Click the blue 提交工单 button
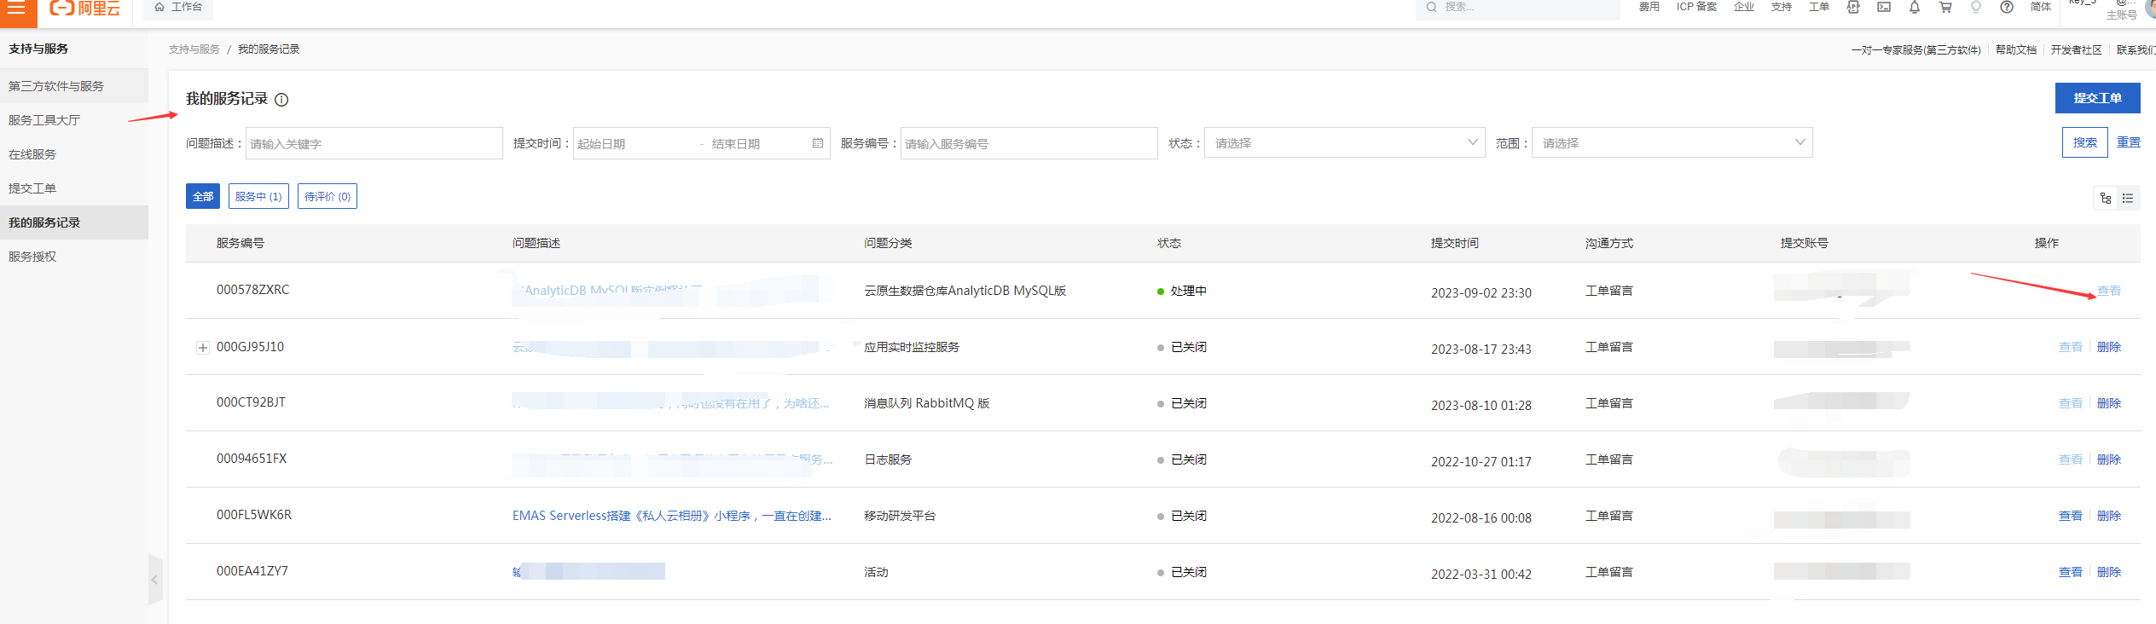Image resolution: width=2156 pixels, height=624 pixels. click(2097, 98)
